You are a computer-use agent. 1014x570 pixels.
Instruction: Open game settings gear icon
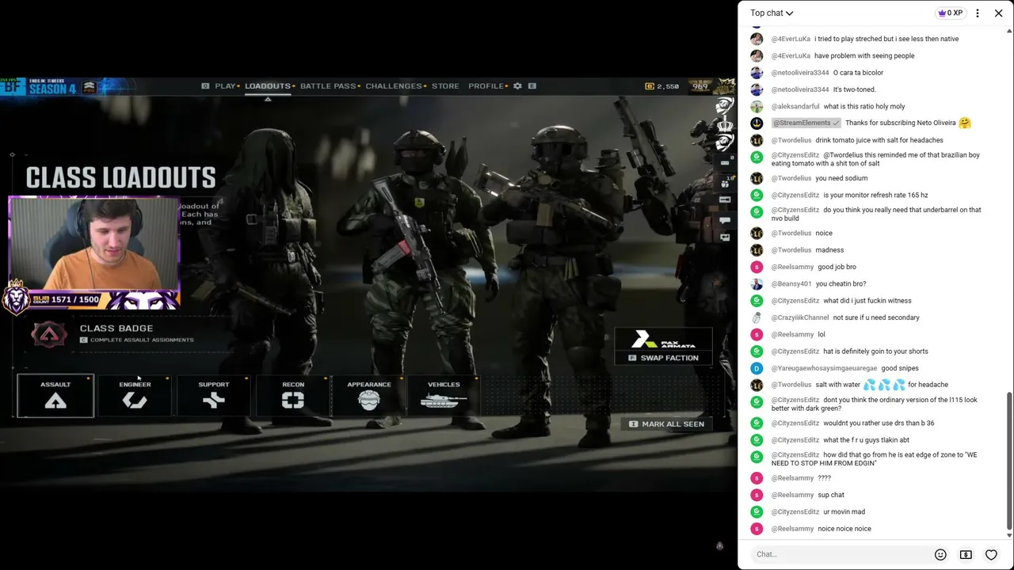(x=517, y=85)
